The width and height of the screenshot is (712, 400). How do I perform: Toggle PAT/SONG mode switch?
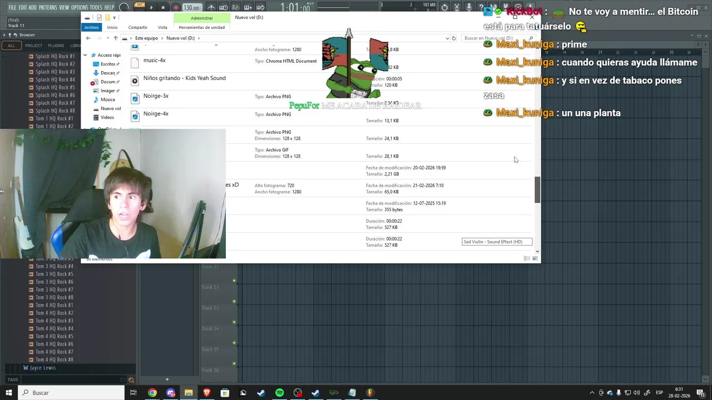point(139,7)
